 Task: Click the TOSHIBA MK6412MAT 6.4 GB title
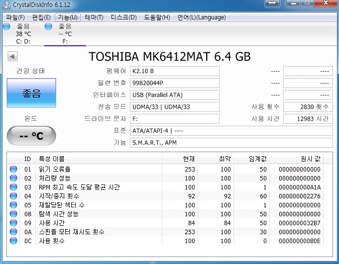[169, 57]
